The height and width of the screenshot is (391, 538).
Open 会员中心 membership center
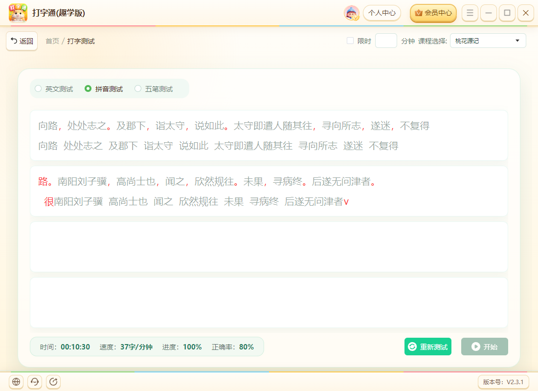[x=433, y=13]
